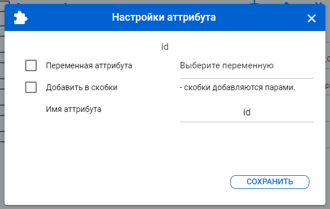Click the Добавить в скобки label text
Viewport: 330px width, 209px height.
tap(82, 87)
